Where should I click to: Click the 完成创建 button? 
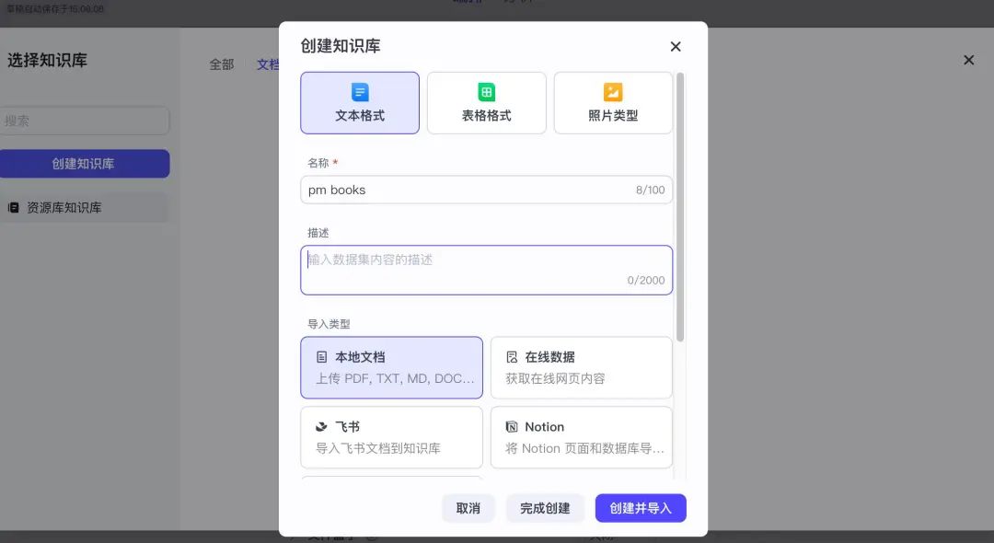click(x=545, y=507)
